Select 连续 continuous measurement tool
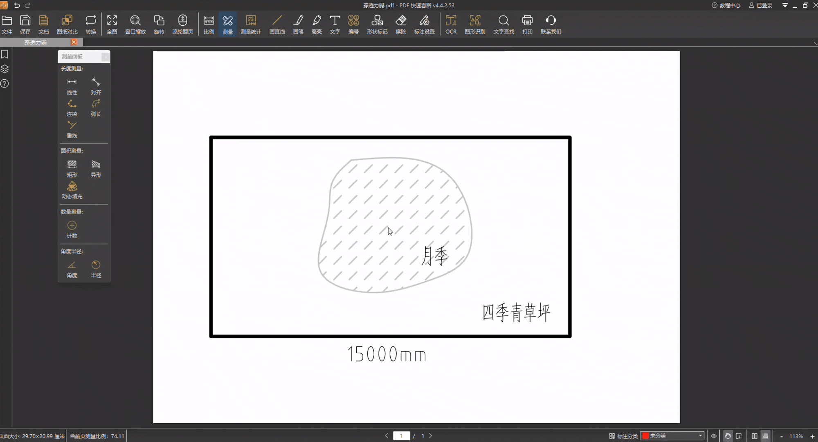This screenshot has height=442, width=818. coord(72,108)
